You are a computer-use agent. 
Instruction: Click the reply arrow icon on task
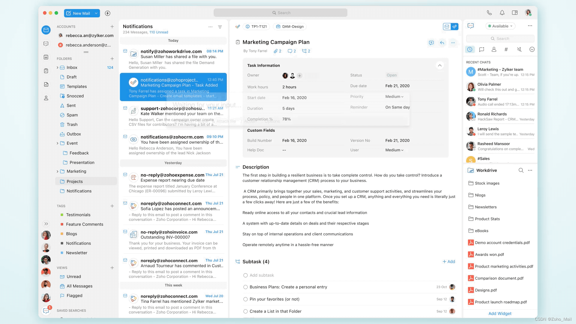442,43
